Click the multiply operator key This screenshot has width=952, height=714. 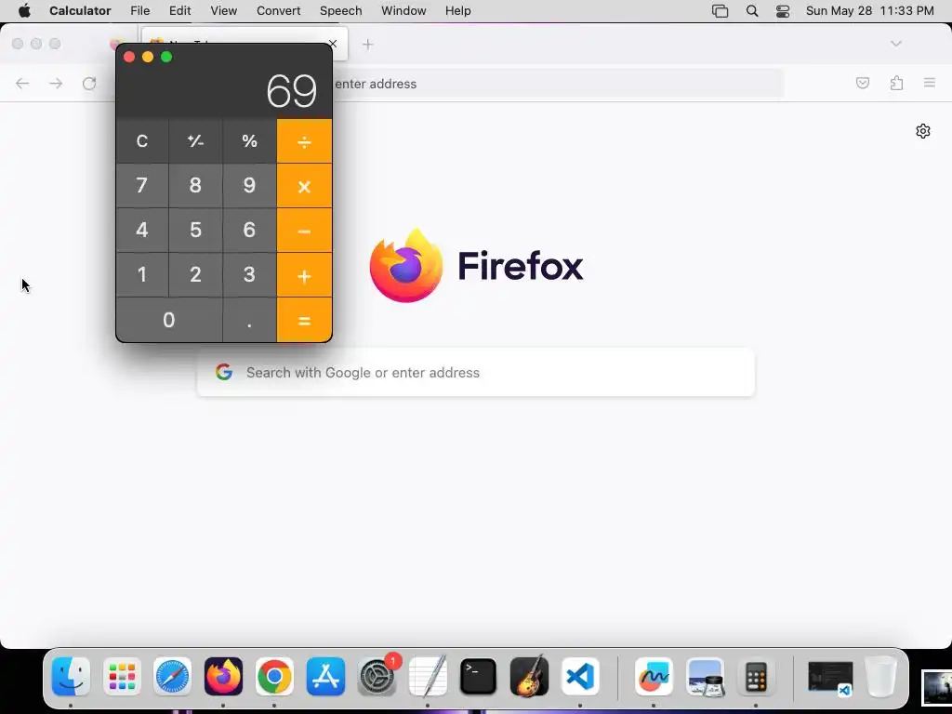[x=304, y=186]
